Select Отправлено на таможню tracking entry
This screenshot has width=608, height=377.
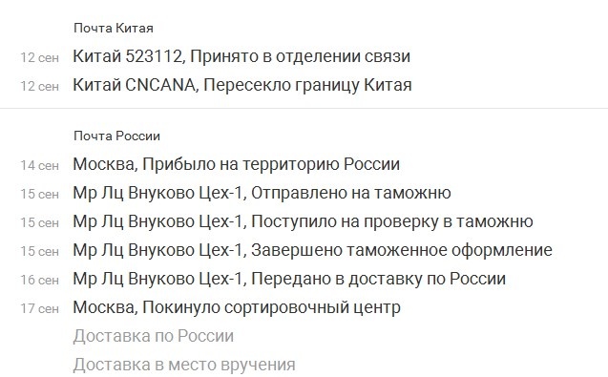pos(262,193)
